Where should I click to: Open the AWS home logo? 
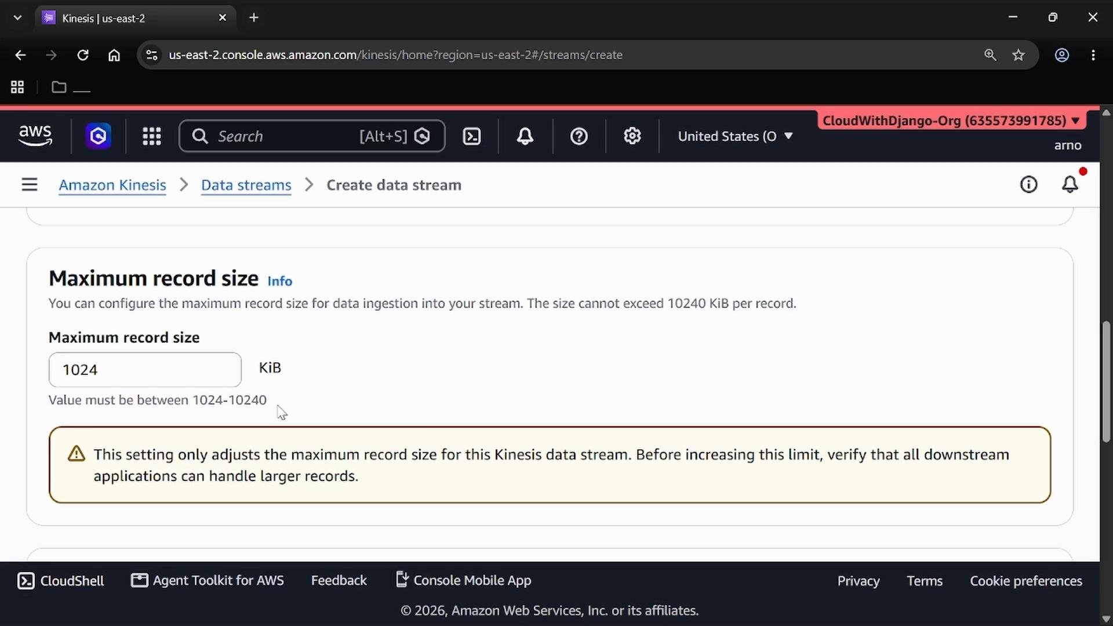[35, 136]
